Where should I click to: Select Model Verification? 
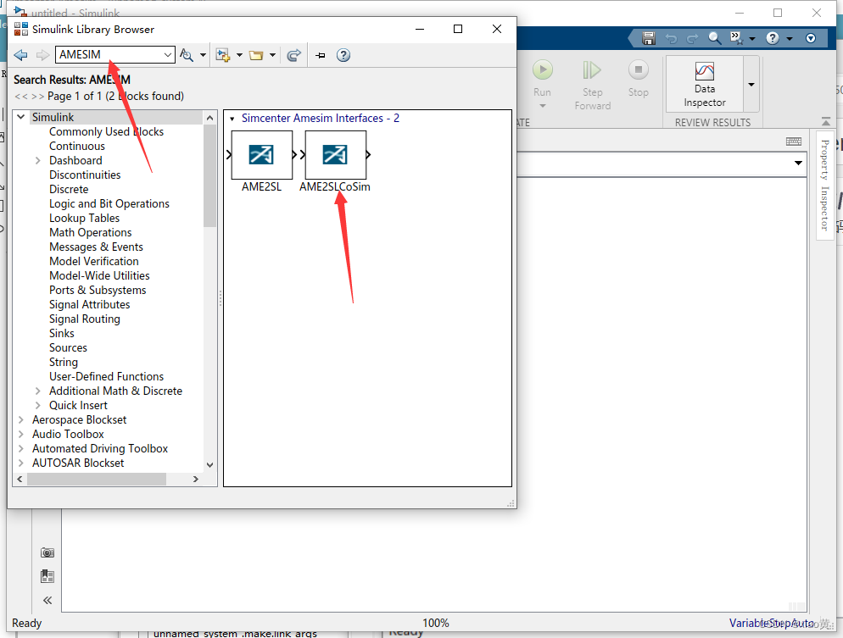pos(94,262)
